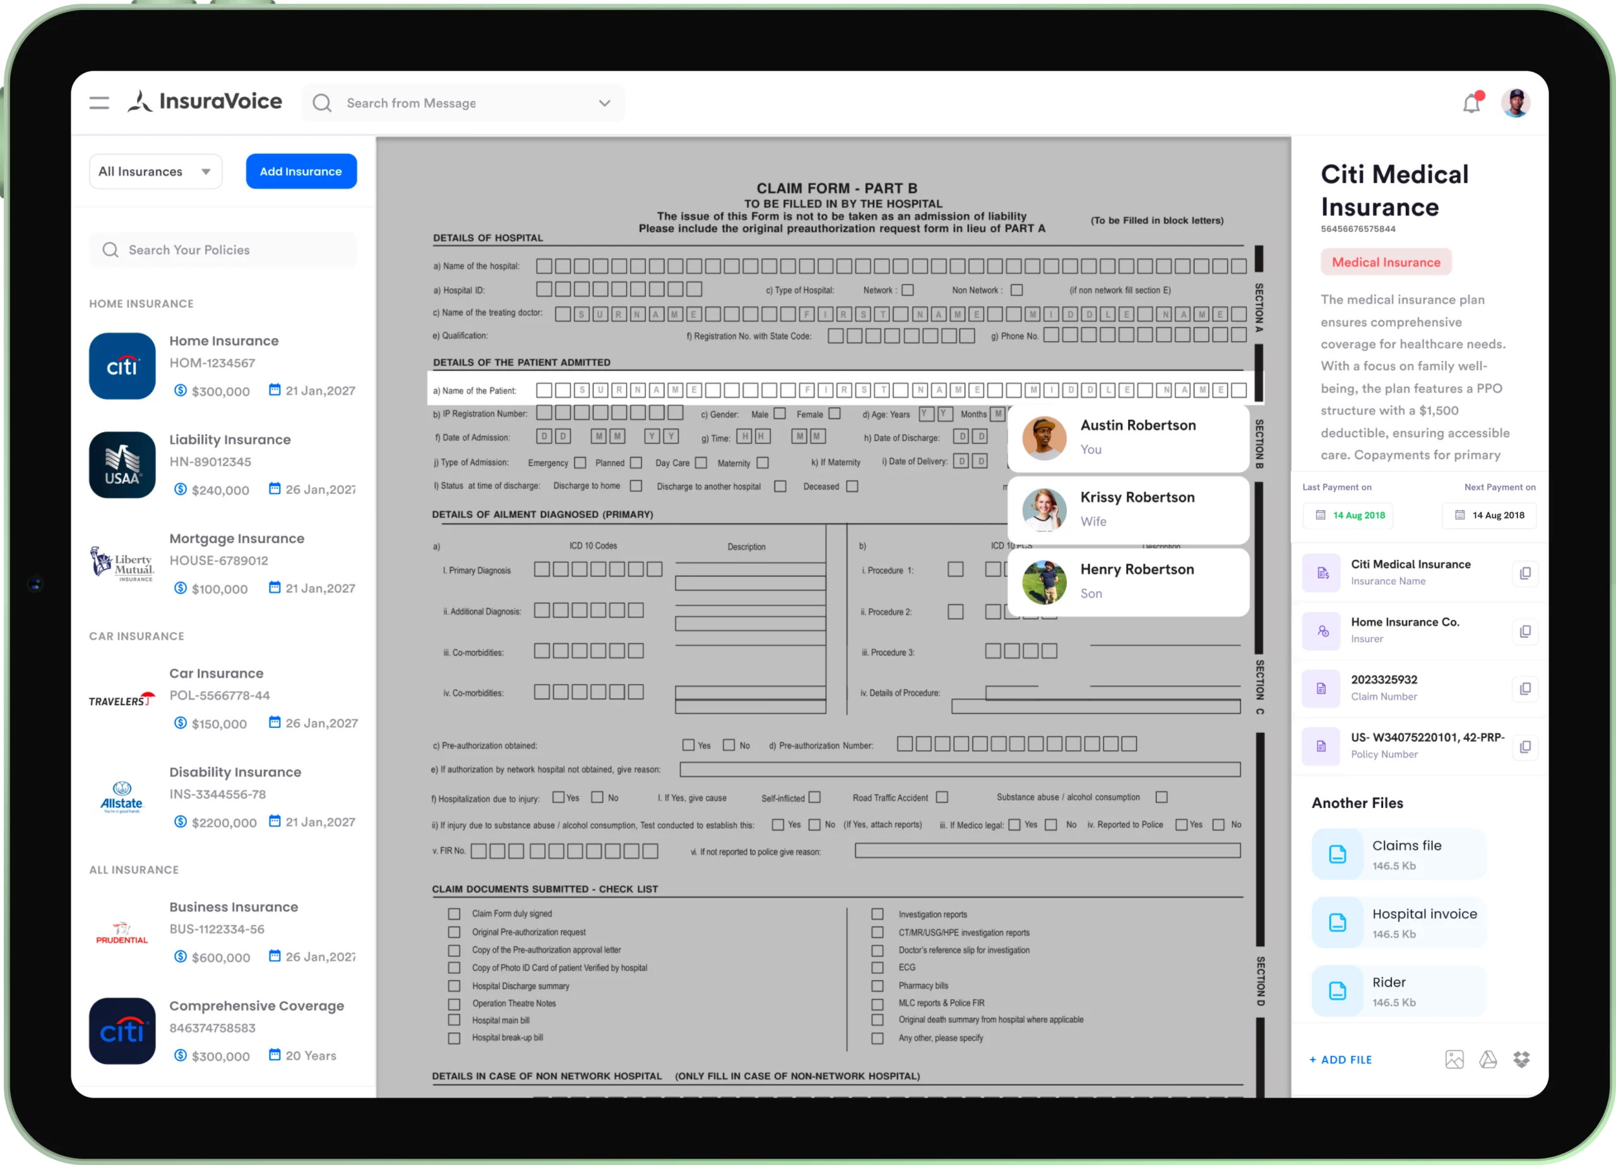Choose Henry Robertson the son
The width and height of the screenshot is (1616, 1165).
1128,581
